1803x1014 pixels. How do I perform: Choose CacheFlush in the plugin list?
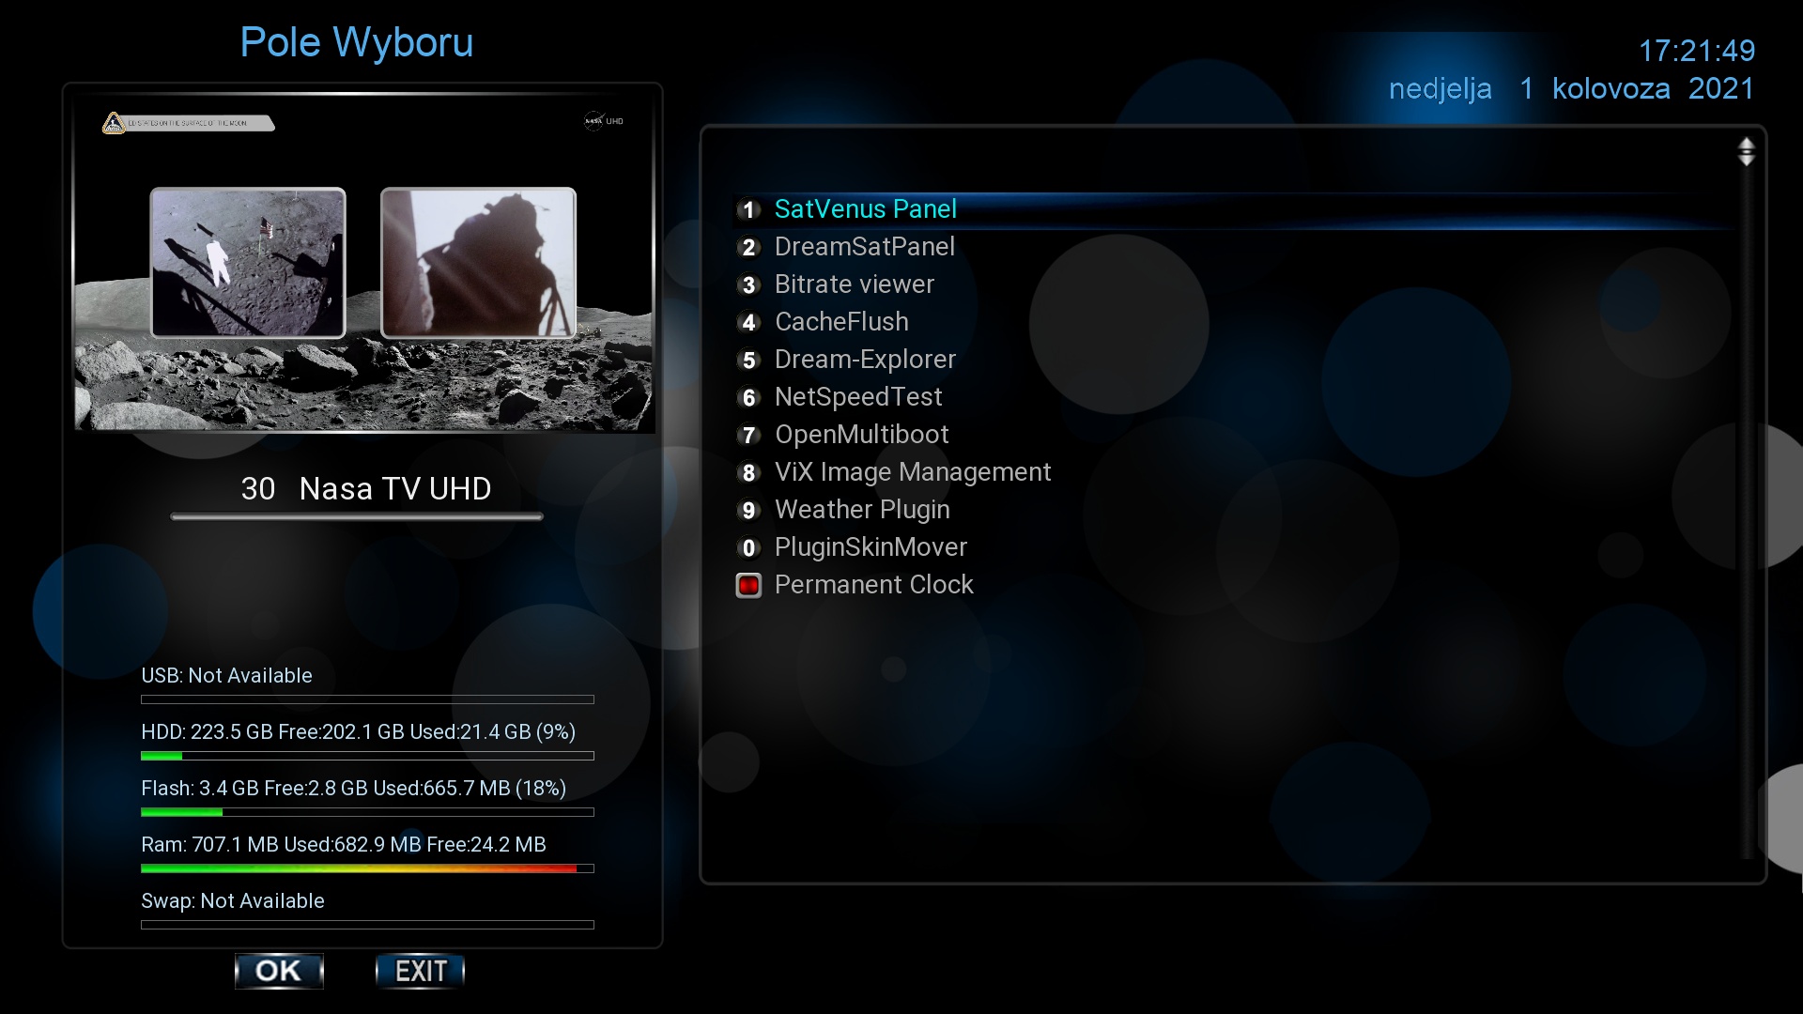coord(1233,322)
